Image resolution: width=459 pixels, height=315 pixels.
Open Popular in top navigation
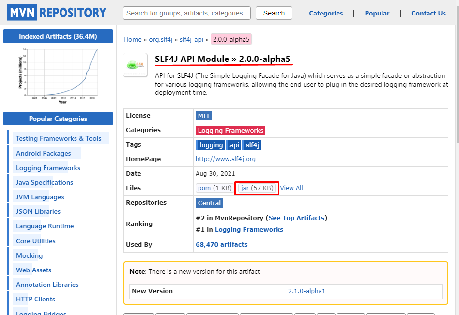[377, 13]
